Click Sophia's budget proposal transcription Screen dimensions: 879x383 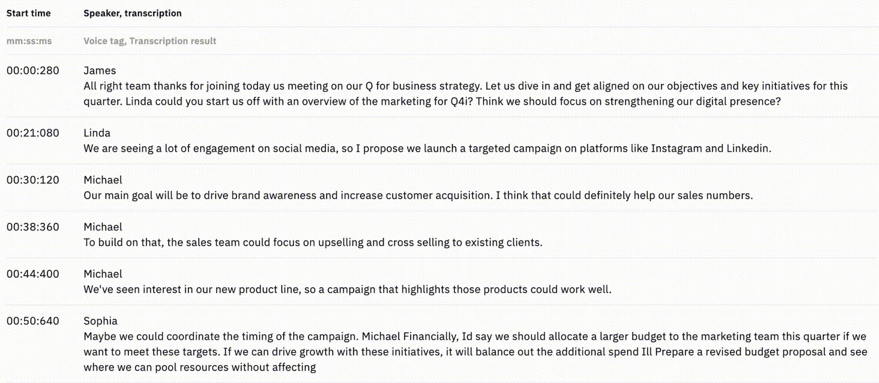[475, 352]
